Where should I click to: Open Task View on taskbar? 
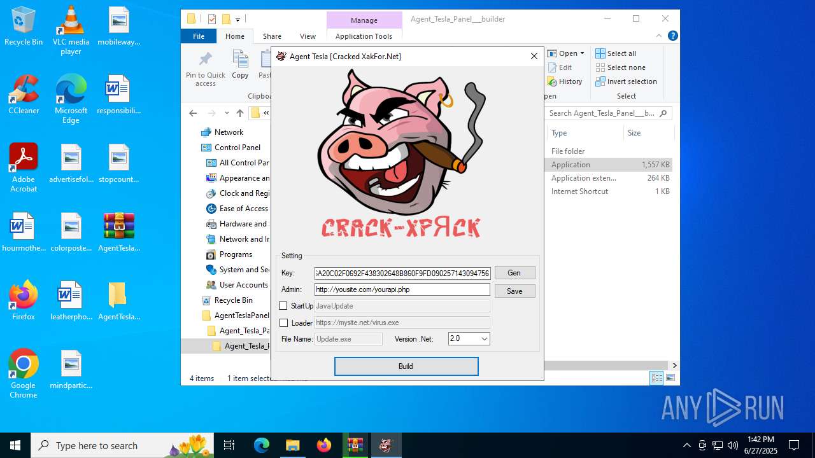229,445
